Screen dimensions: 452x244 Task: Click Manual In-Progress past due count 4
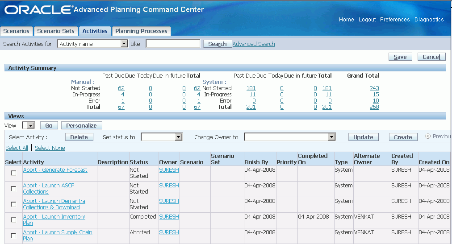click(123, 95)
